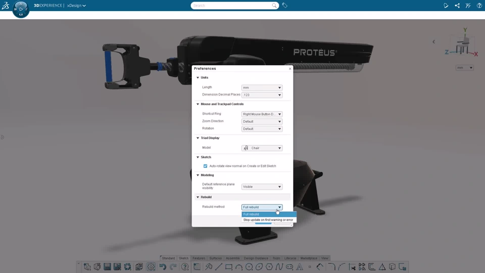The height and width of the screenshot is (273, 485).
Task: Select the Offset entities tool
Action: [372, 266]
